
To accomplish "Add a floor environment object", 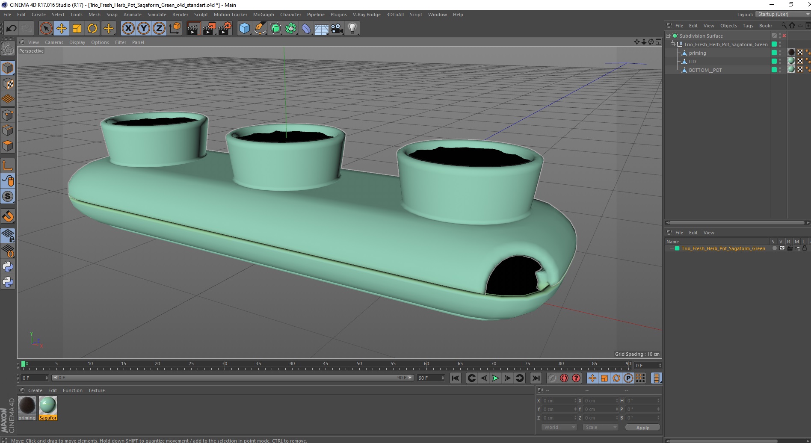I will pyautogui.click(x=322, y=29).
